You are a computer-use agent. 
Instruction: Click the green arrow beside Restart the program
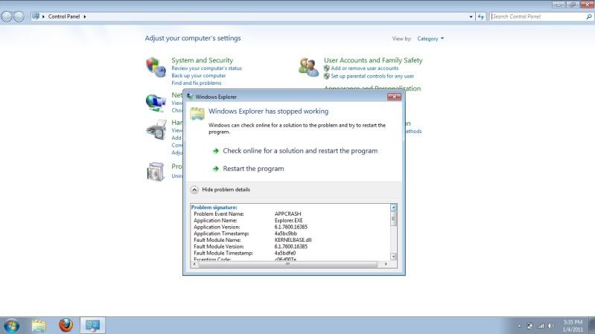[216, 169]
